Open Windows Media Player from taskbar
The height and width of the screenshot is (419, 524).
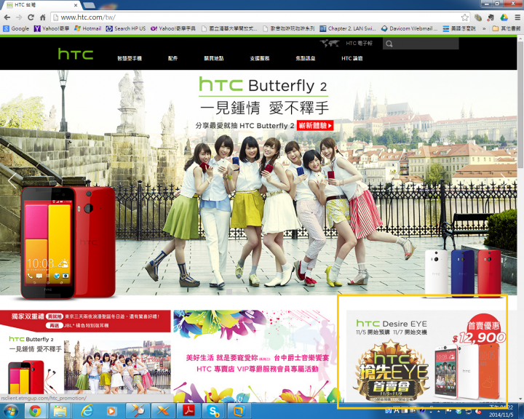pos(111,411)
